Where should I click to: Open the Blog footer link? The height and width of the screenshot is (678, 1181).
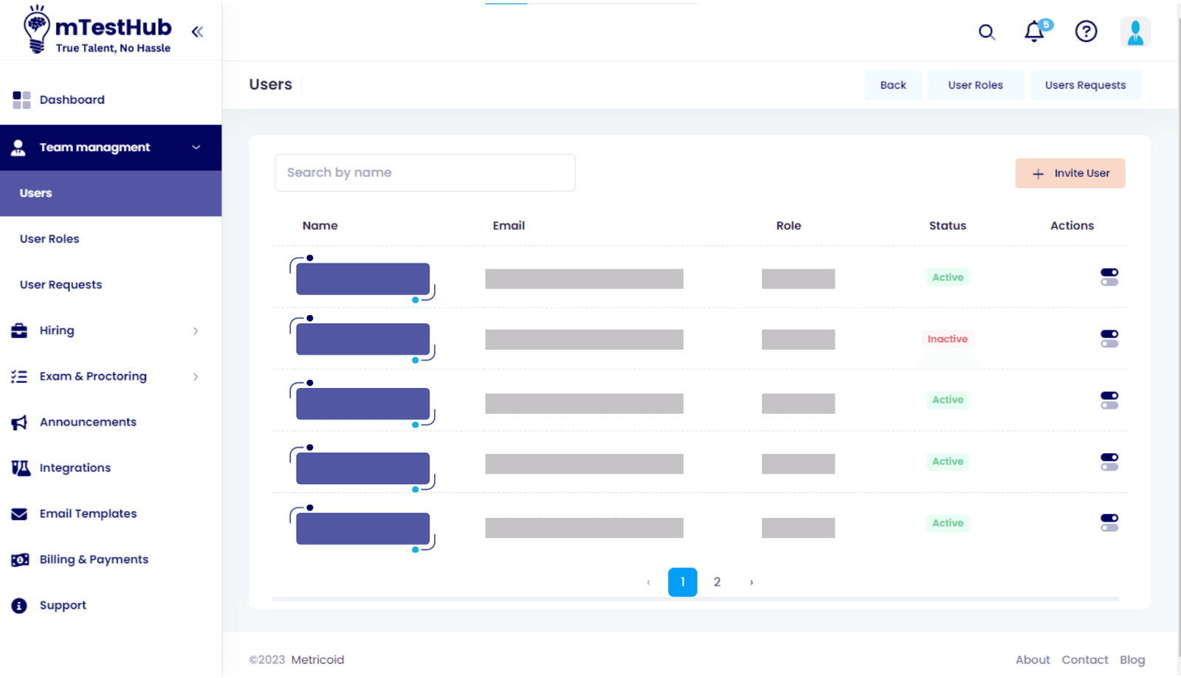pyautogui.click(x=1132, y=660)
